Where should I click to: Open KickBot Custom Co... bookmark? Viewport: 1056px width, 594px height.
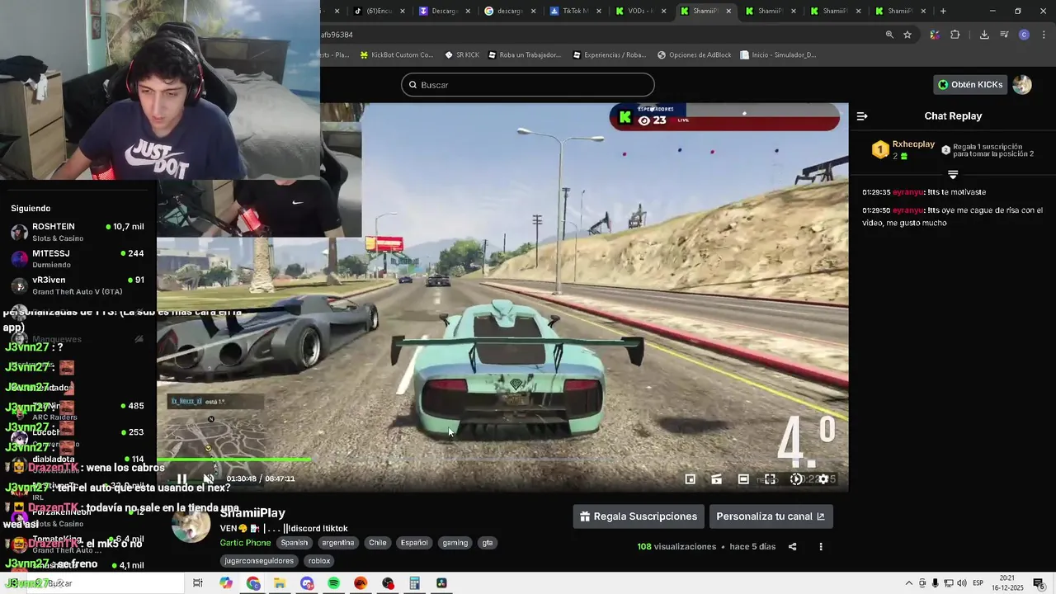click(396, 55)
